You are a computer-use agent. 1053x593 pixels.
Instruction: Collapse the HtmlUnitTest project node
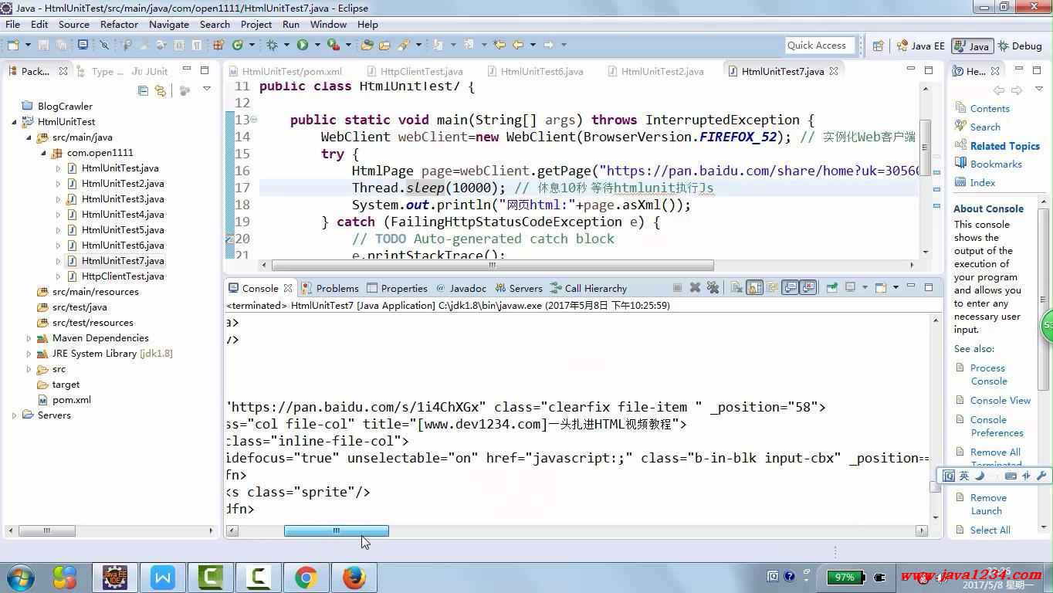pos(14,122)
